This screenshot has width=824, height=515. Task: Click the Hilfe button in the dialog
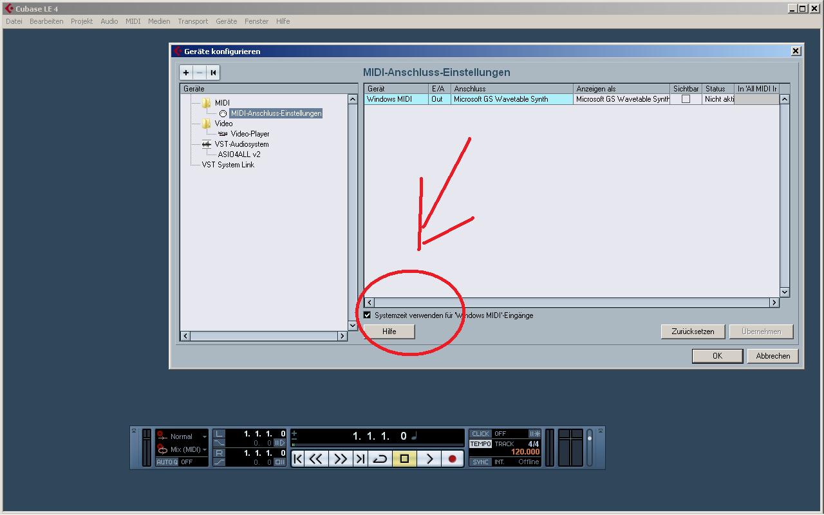tap(389, 332)
